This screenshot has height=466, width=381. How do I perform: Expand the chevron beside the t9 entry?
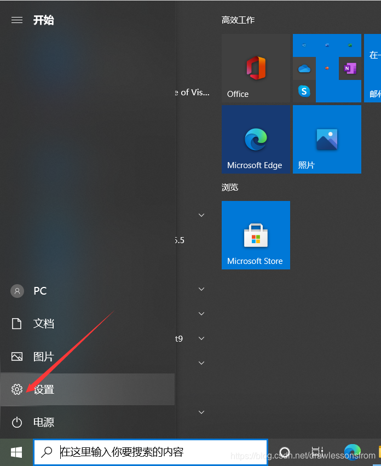pyautogui.click(x=201, y=338)
